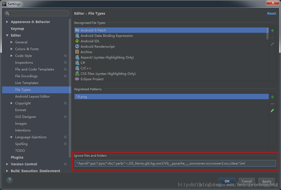Click the Cancel button
The height and width of the screenshot is (190, 281).
247,181
